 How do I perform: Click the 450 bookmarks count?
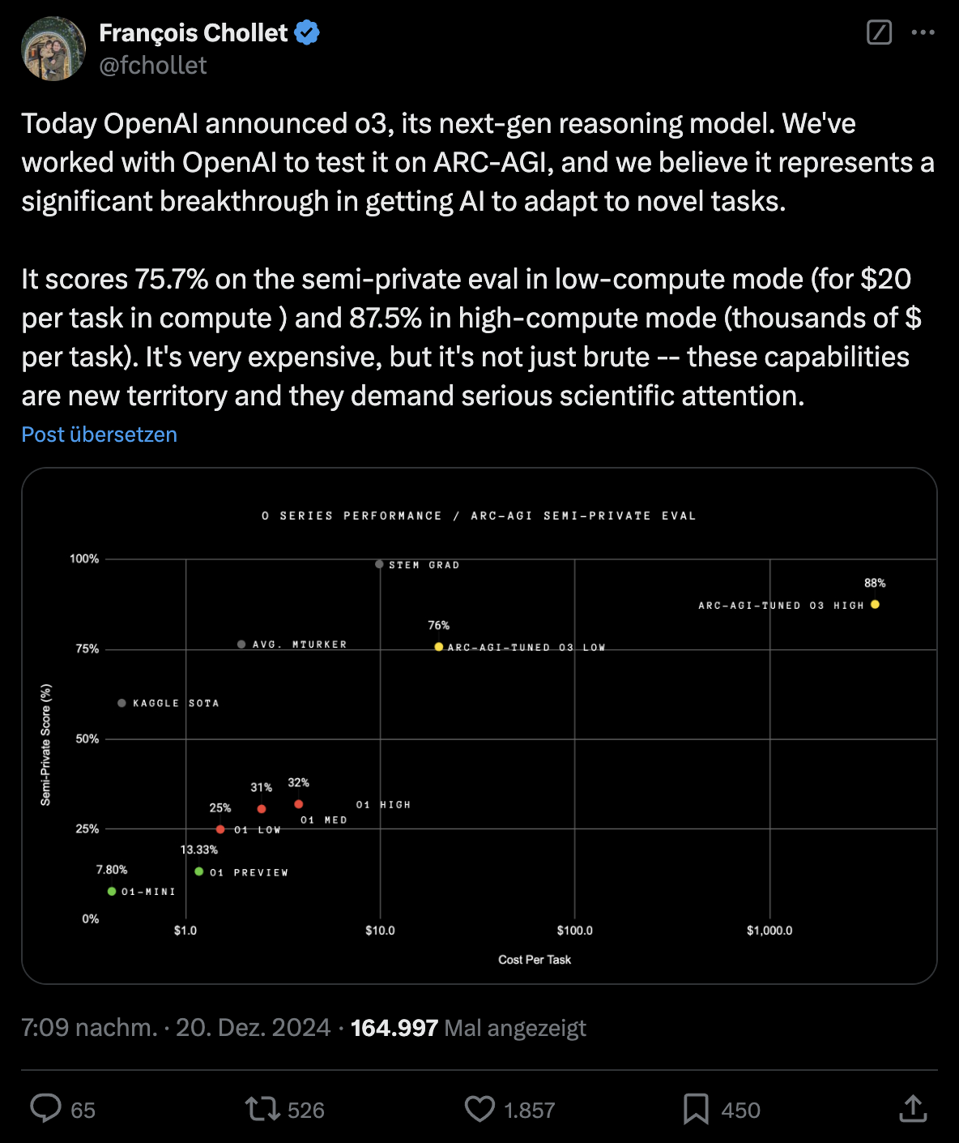[740, 1110]
